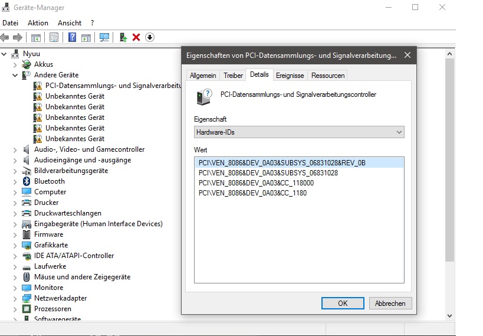Image resolution: width=483 pixels, height=336 pixels.
Task: Click the properties sheet toolbar icon
Action: pyautogui.click(x=54, y=37)
